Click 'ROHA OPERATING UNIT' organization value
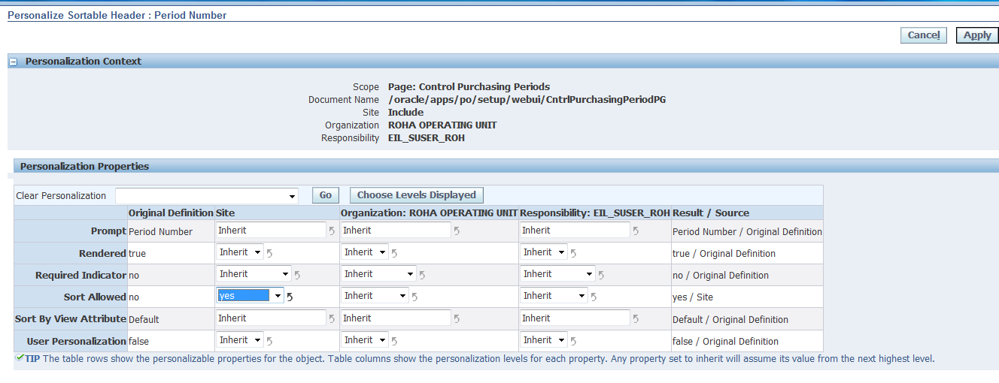 tap(442, 125)
